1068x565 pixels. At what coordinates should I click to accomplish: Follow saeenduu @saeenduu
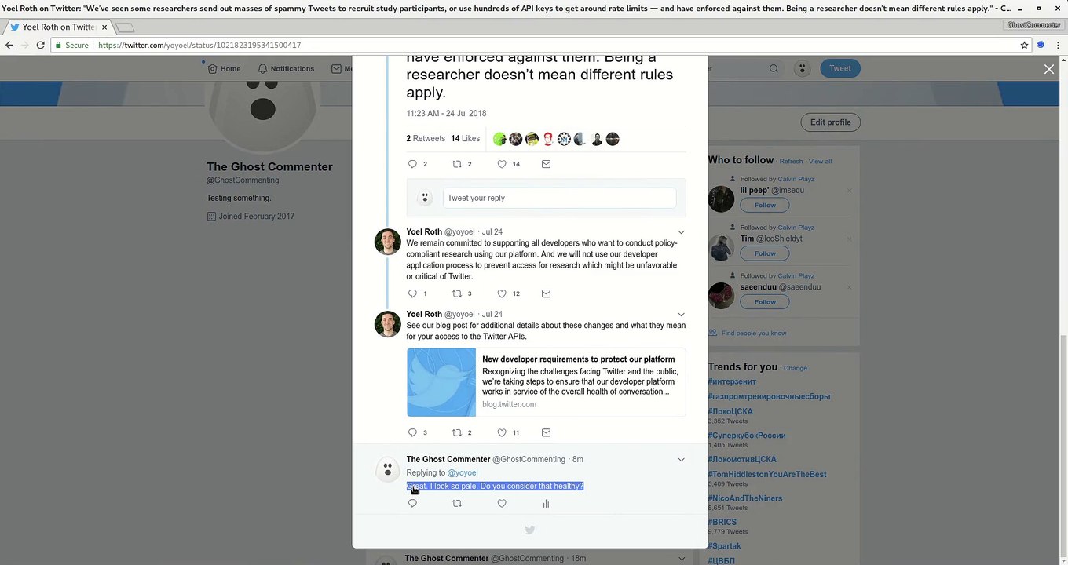tap(765, 302)
